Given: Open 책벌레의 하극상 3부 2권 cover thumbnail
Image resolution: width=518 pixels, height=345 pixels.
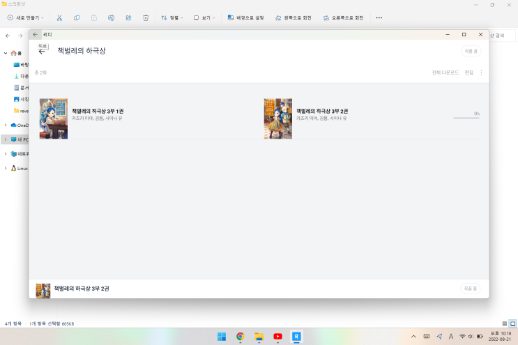Looking at the screenshot, I should (278, 118).
